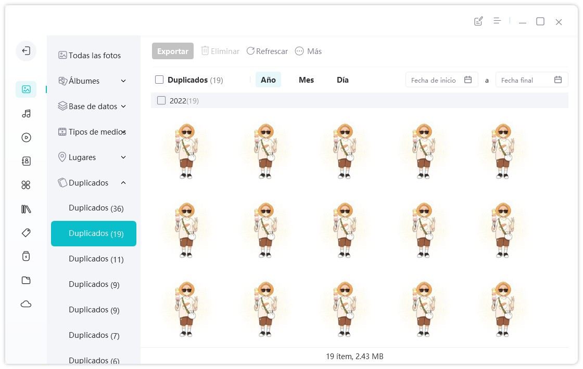
Task: Expand the Base de datos chevron
Action: (123, 107)
